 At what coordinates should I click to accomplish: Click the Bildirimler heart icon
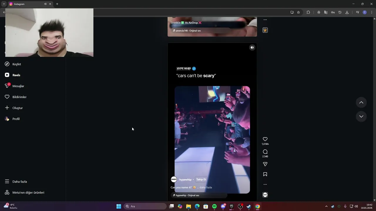click(7, 97)
